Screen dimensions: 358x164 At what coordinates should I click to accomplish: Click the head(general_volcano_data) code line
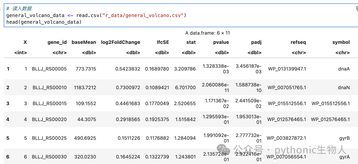pyautogui.click(x=44, y=22)
